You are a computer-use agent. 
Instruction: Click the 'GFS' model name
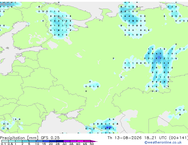[44, 138]
